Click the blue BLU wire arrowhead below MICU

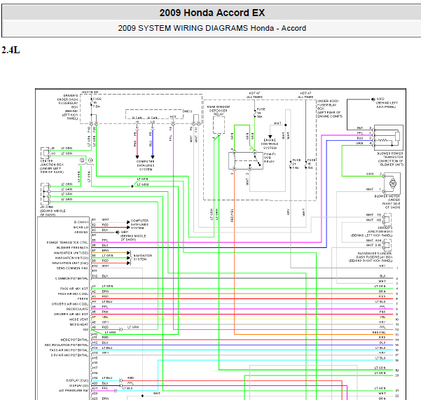coord(153,157)
